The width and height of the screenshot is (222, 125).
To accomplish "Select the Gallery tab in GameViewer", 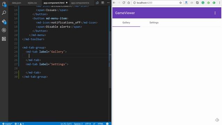I will pos(126,23).
